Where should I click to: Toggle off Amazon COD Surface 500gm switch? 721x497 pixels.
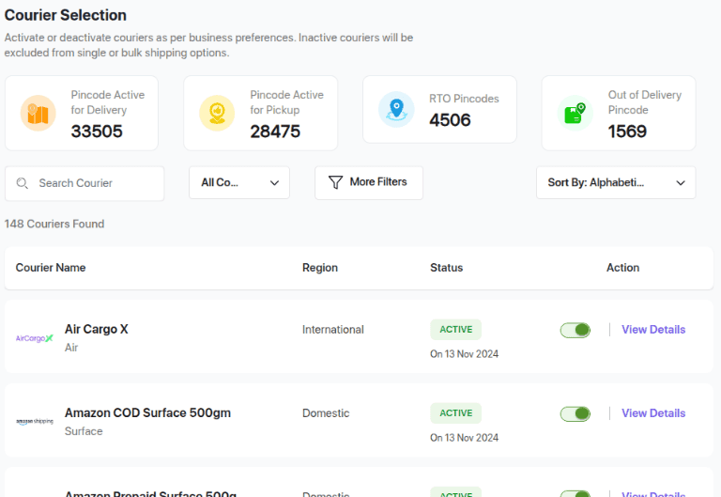pos(575,413)
